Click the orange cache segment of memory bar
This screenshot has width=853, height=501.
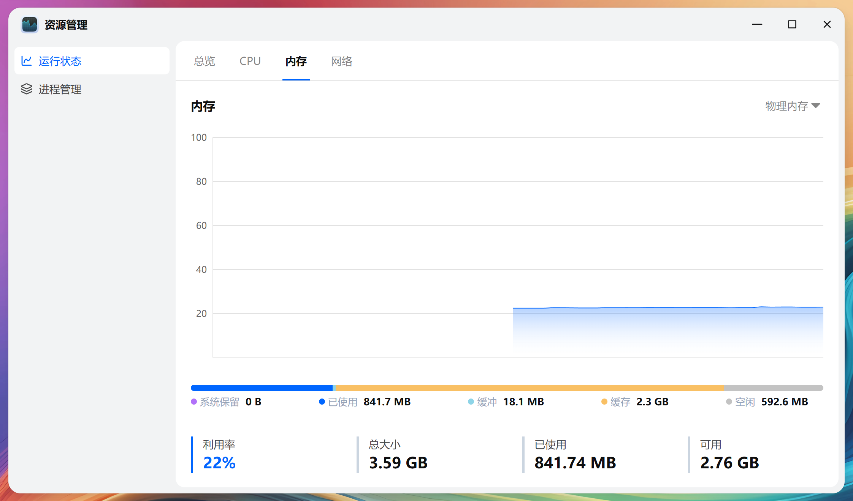(x=528, y=388)
